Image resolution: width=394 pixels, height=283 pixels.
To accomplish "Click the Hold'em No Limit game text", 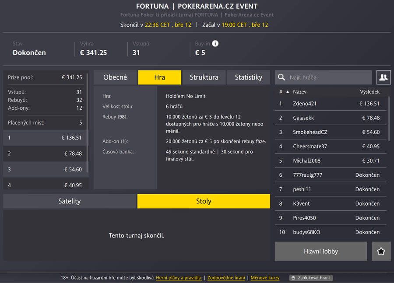I will click(186, 96).
